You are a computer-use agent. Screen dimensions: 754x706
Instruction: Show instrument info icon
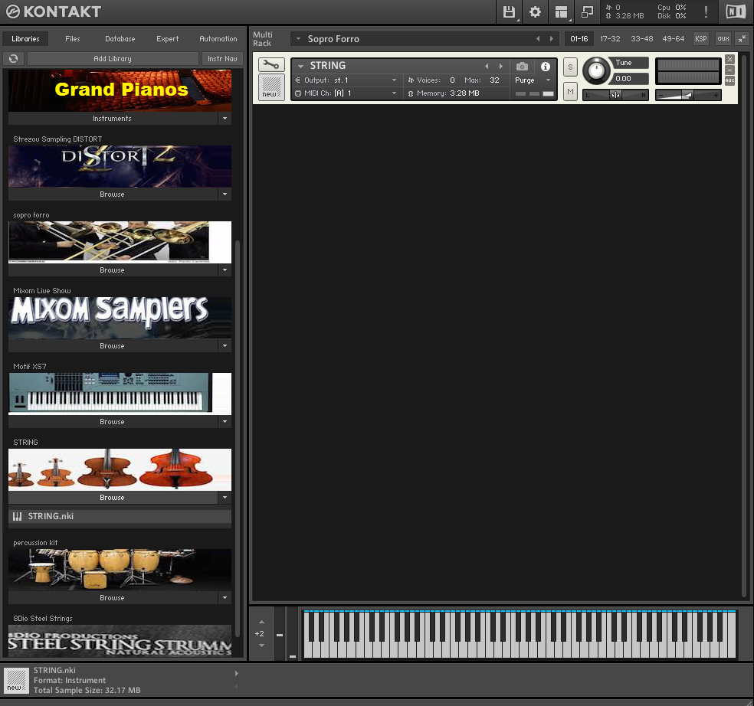[x=546, y=67]
